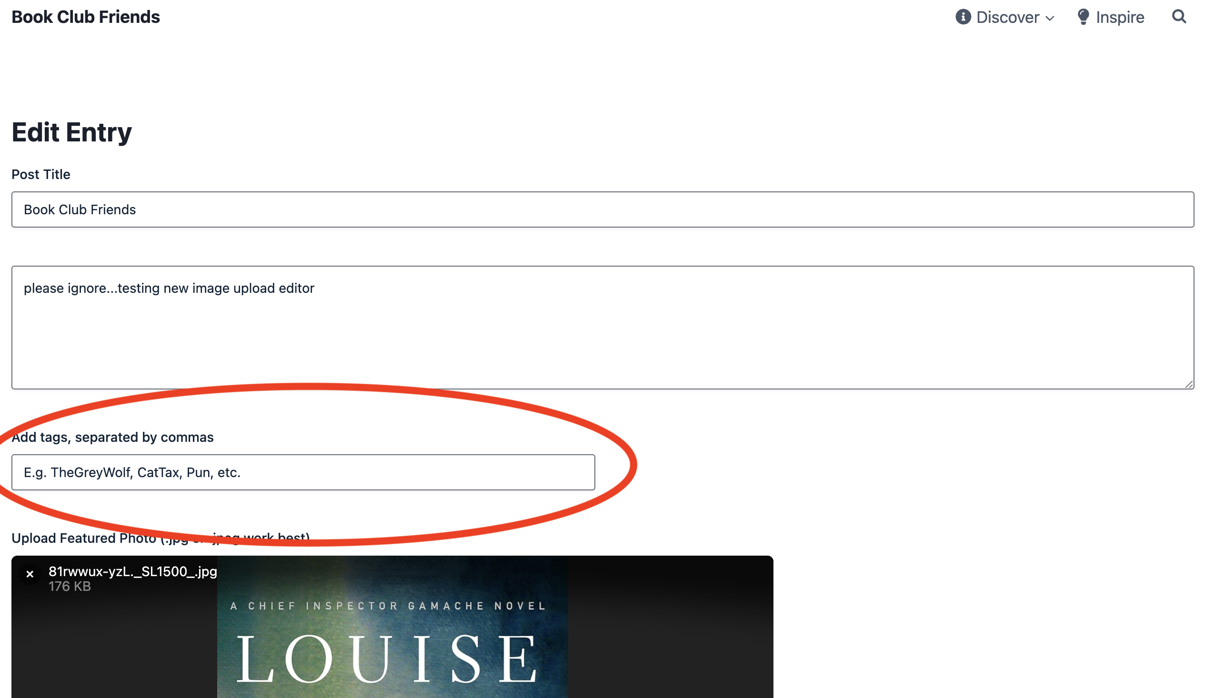Click the Upload Featured Photo label
The image size is (1224, 698).
click(161, 538)
